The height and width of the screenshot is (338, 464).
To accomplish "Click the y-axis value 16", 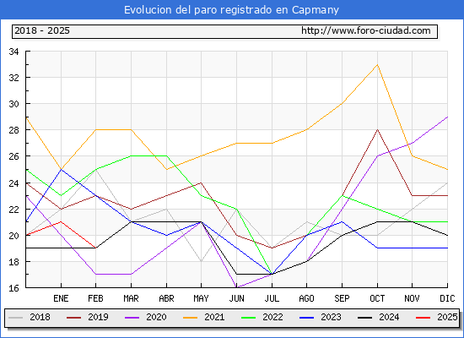I will [x=13, y=288].
